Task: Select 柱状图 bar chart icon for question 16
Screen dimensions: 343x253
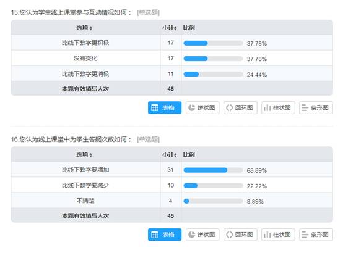Action: (278, 234)
